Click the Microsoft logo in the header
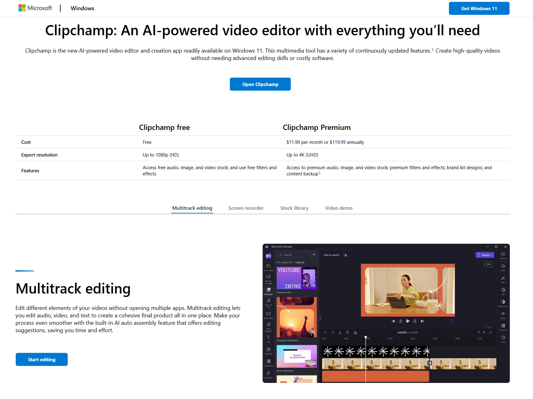This screenshot has height=399, width=533. 35,8
